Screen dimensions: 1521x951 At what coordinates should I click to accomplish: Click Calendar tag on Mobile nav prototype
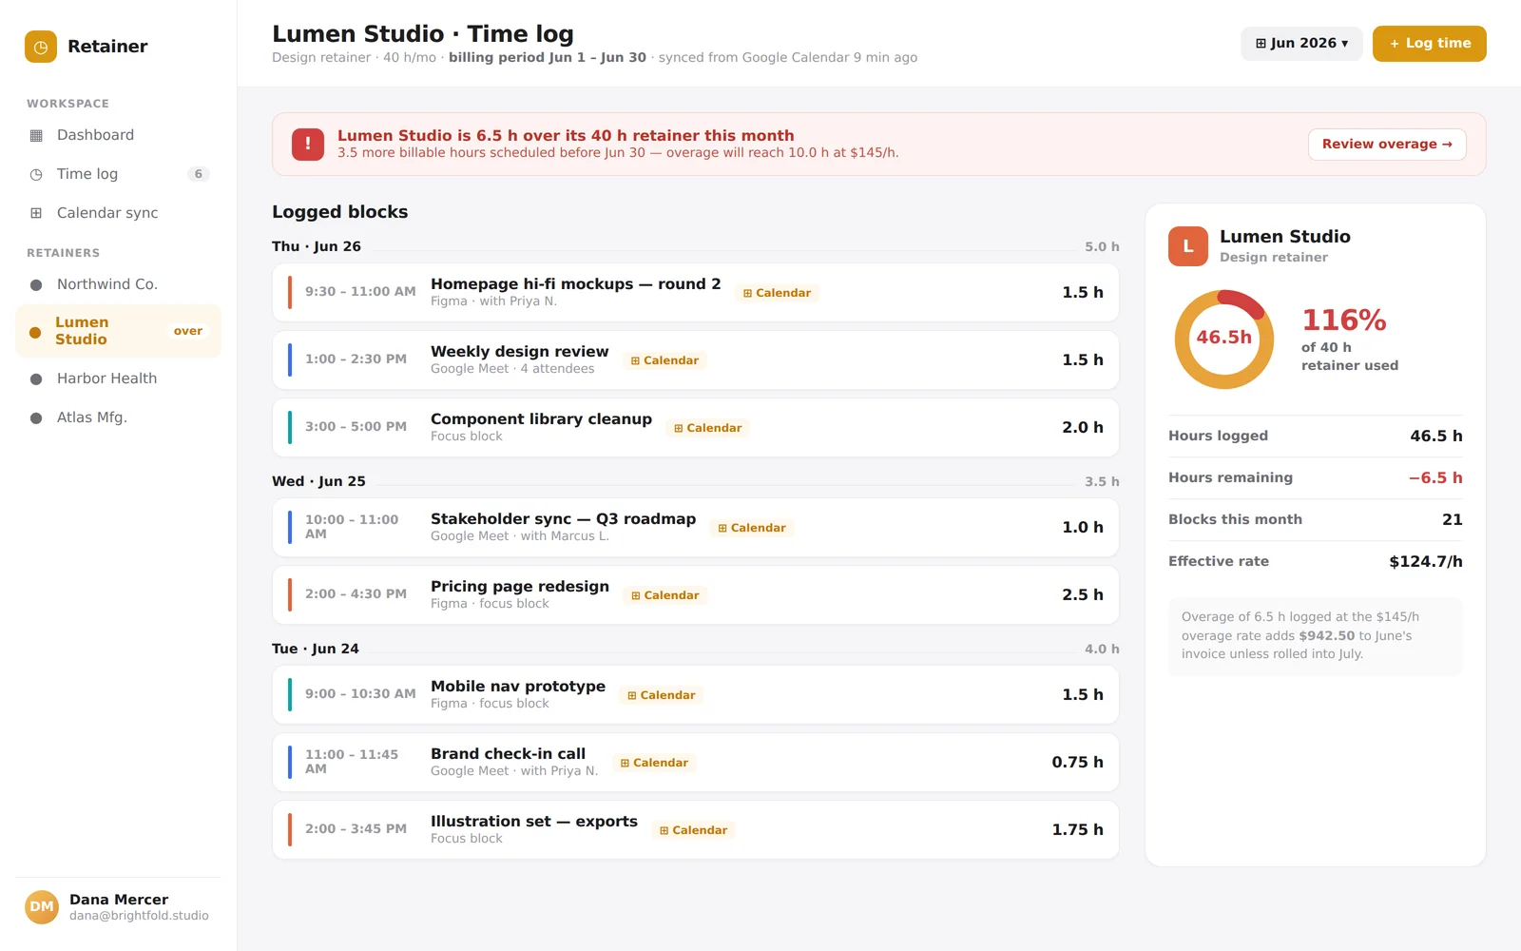point(662,695)
